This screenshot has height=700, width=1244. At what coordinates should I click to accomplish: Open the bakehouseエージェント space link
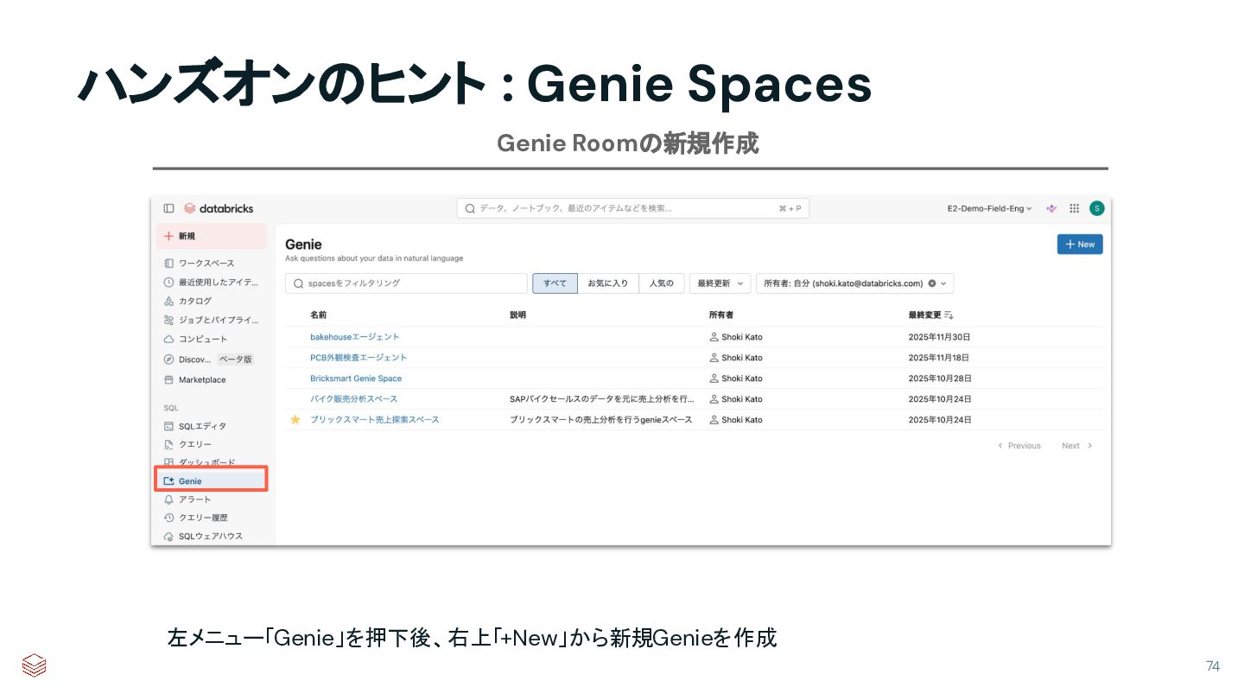pos(355,337)
